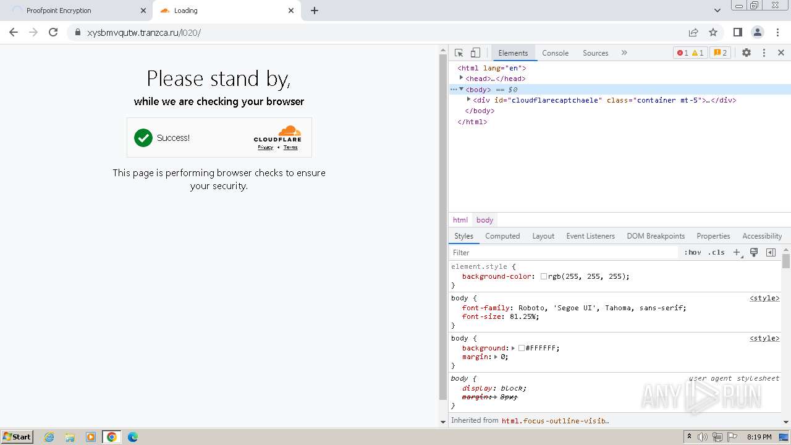Go forward in browser history

tap(33, 32)
